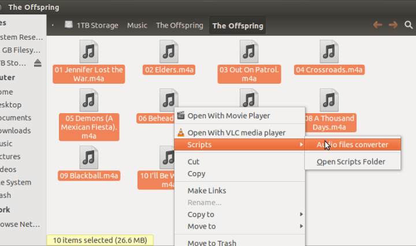416x246 pixels.
Task: Eject the 1TB storage drive in sidebar
Action: click(38, 63)
